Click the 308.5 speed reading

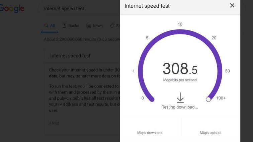tap(180, 68)
